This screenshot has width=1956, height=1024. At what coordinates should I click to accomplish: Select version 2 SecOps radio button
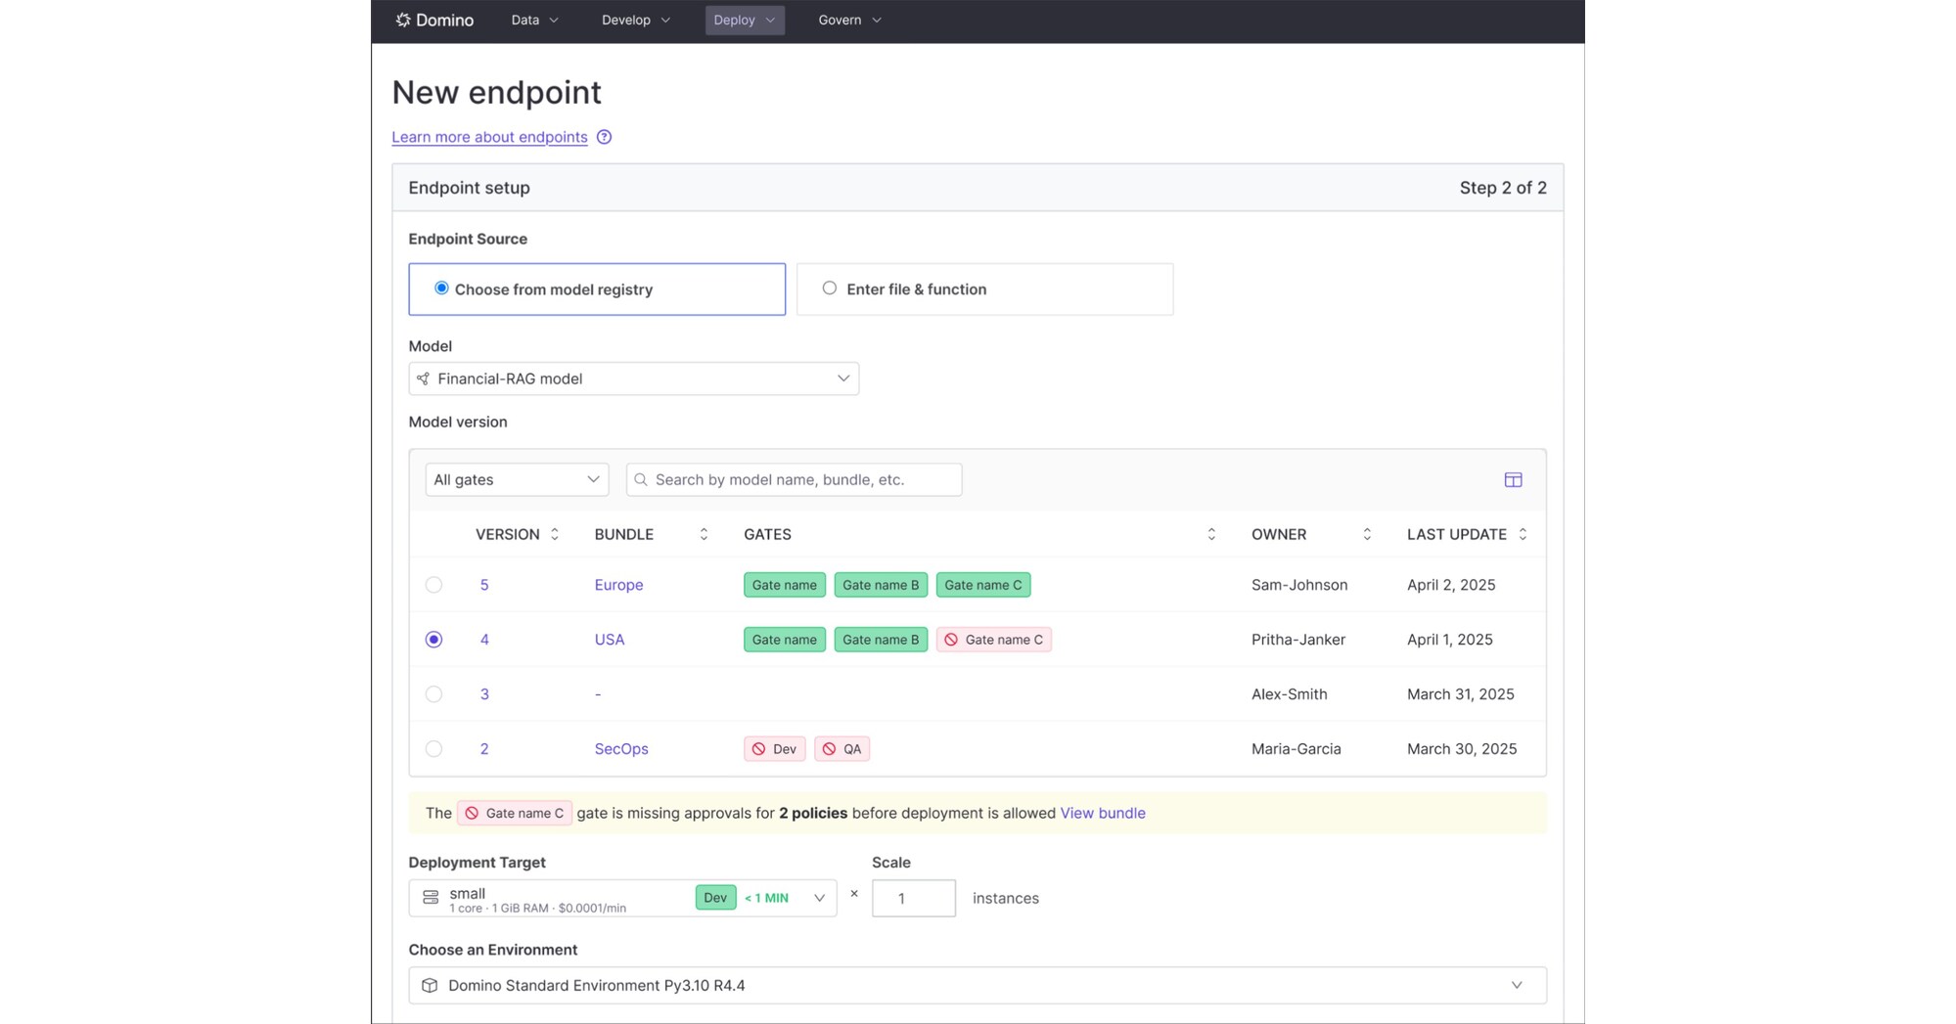click(x=433, y=749)
